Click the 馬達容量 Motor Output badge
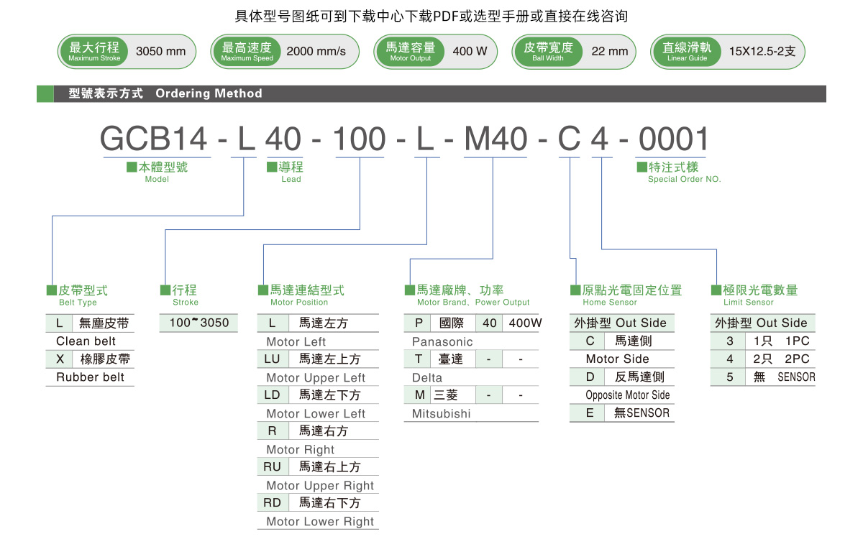The image size is (863, 539). pyautogui.click(x=410, y=51)
